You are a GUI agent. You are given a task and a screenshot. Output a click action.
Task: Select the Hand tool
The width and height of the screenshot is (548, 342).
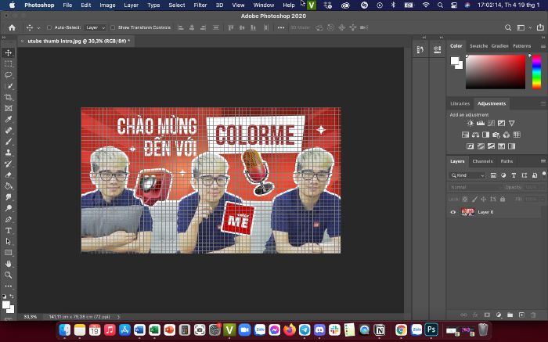(9, 264)
